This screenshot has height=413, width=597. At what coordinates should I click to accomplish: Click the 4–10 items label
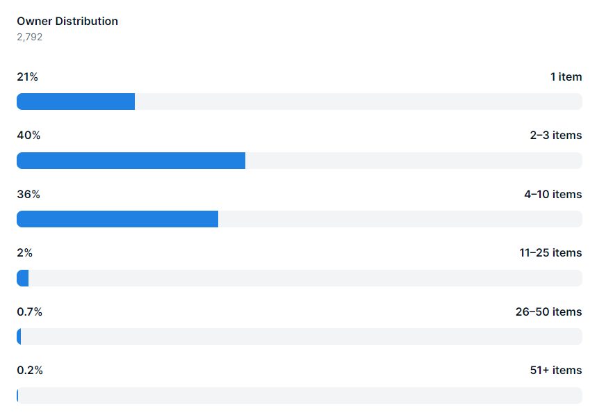(x=553, y=194)
